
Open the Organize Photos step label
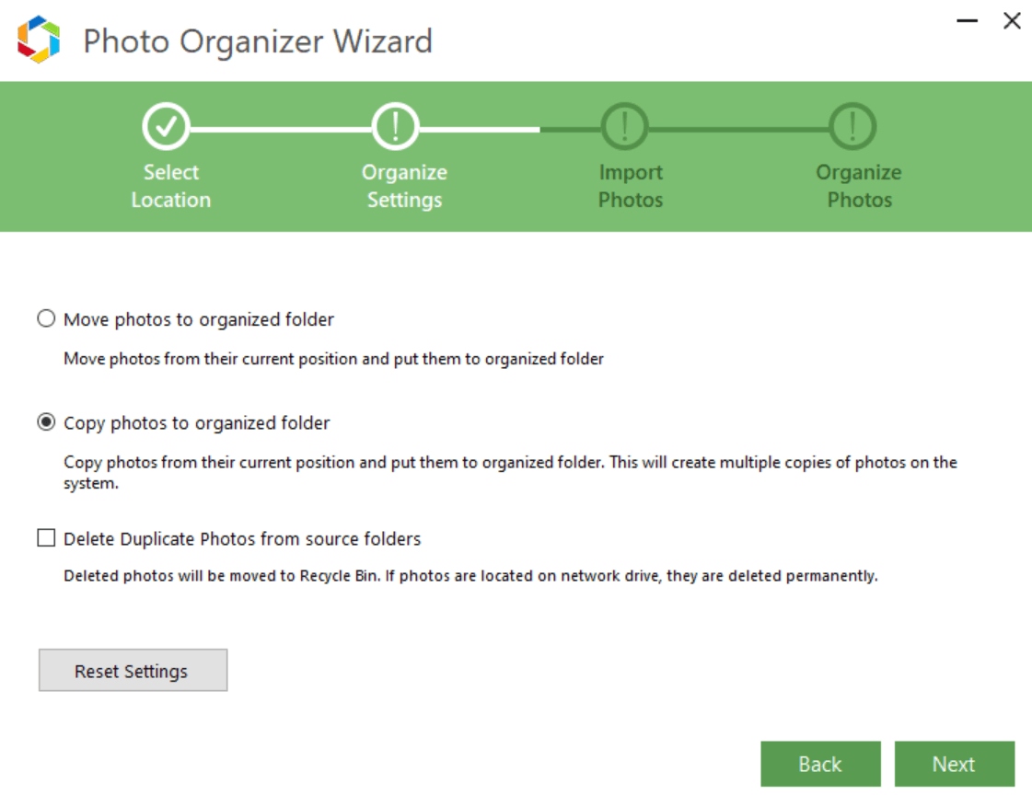coord(859,186)
